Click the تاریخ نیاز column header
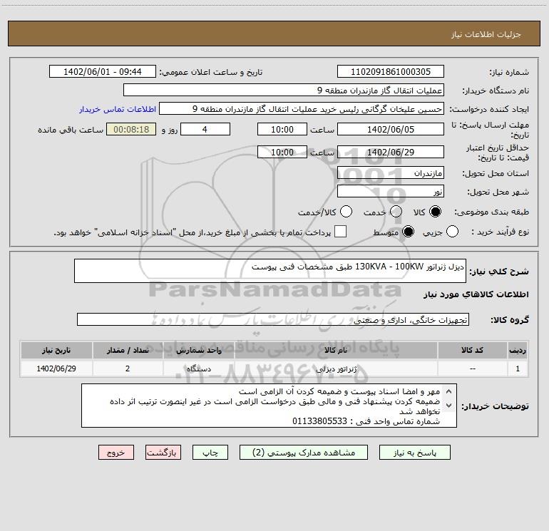Image resolution: width=549 pixels, height=531 pixels. tap(56, 350)
